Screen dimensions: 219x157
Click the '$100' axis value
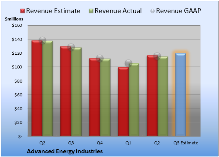click(x=17, y=67)
